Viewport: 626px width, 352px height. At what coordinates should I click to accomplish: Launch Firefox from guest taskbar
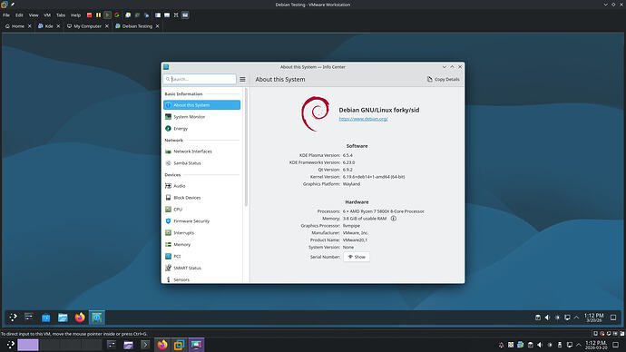[x=80, y=318]
